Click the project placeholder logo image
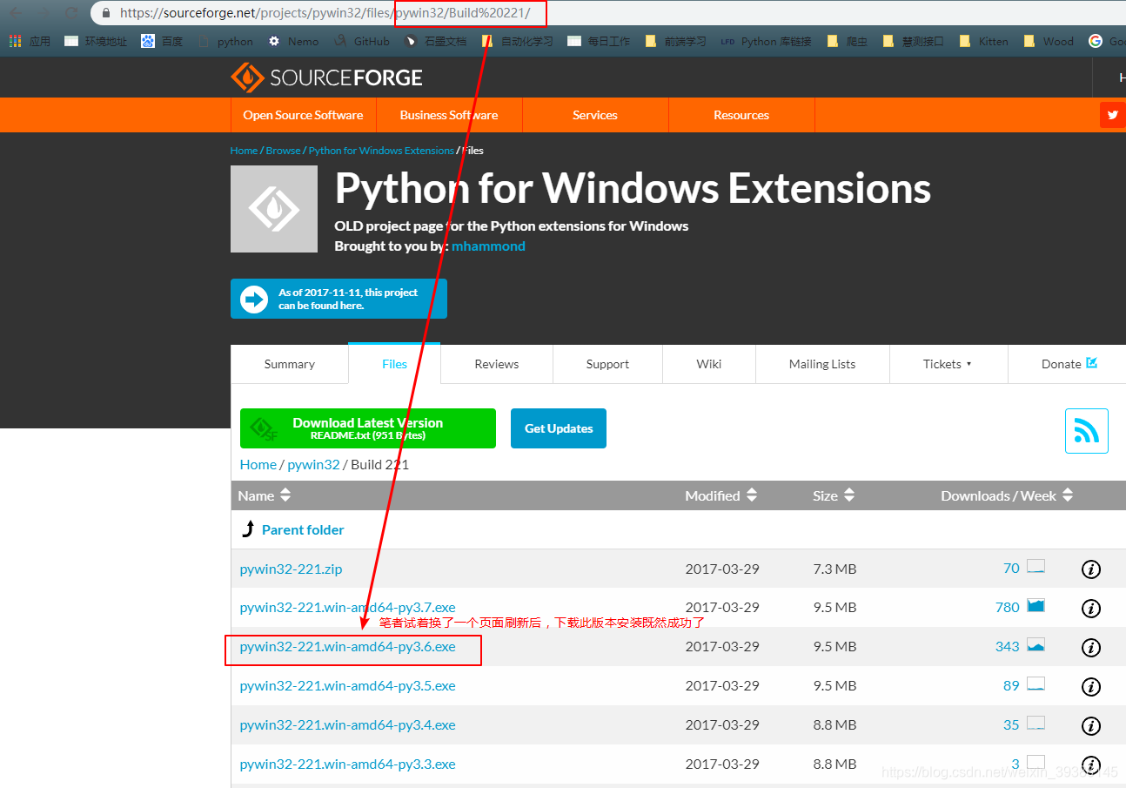Screen dimensions: 1126x788 tap(274, 209)
